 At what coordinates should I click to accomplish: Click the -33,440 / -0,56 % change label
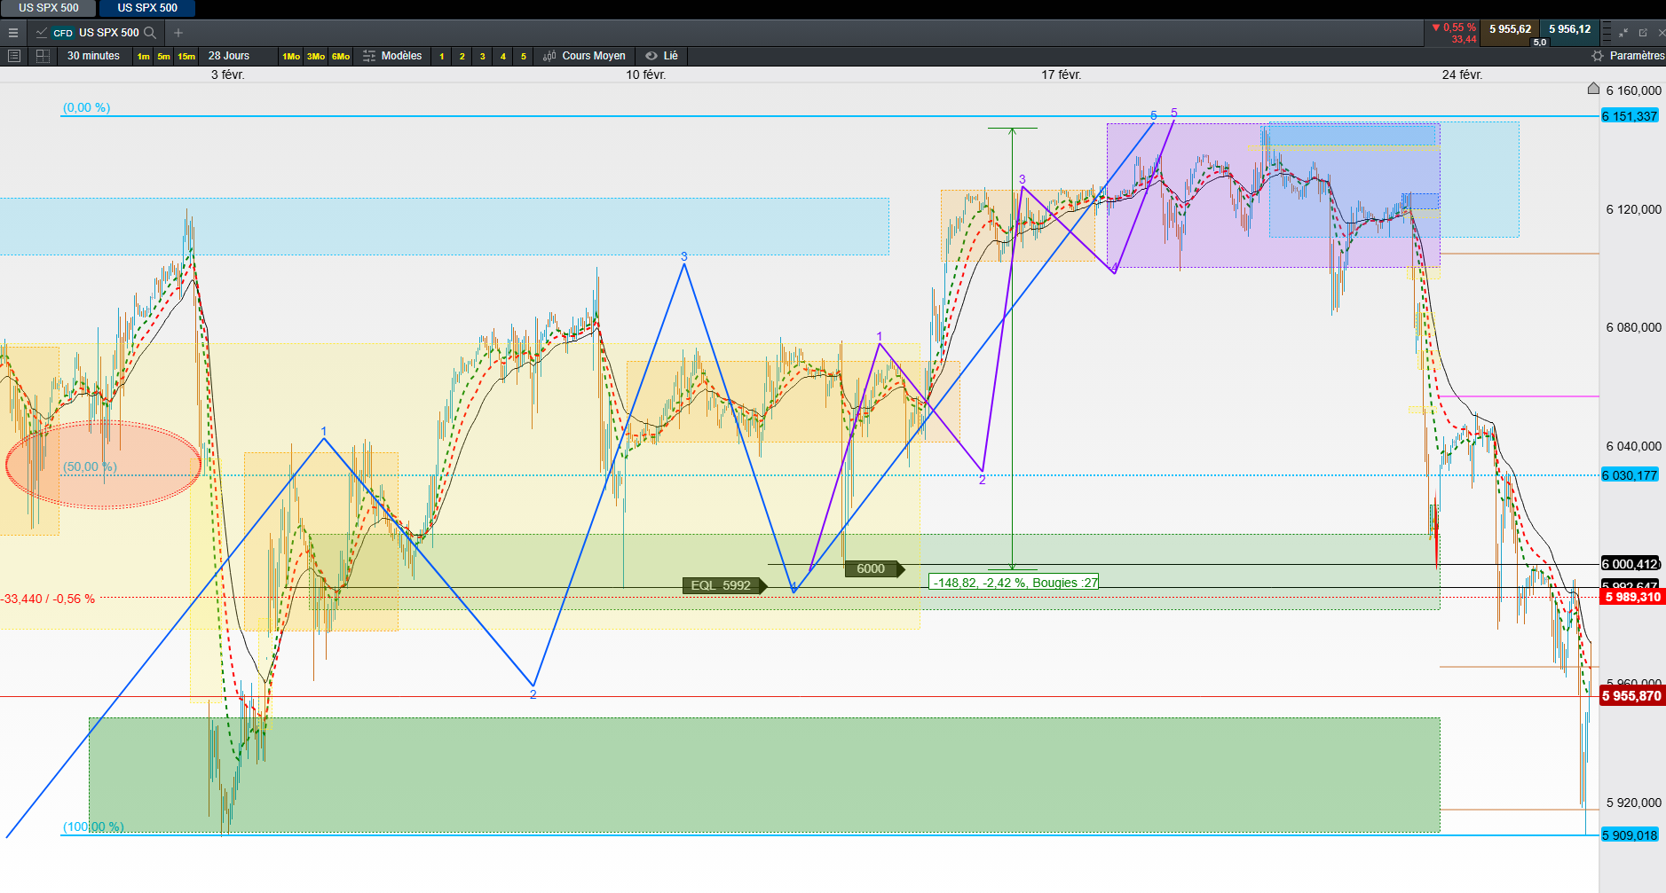pyautogui.click(x=47, y=599)
